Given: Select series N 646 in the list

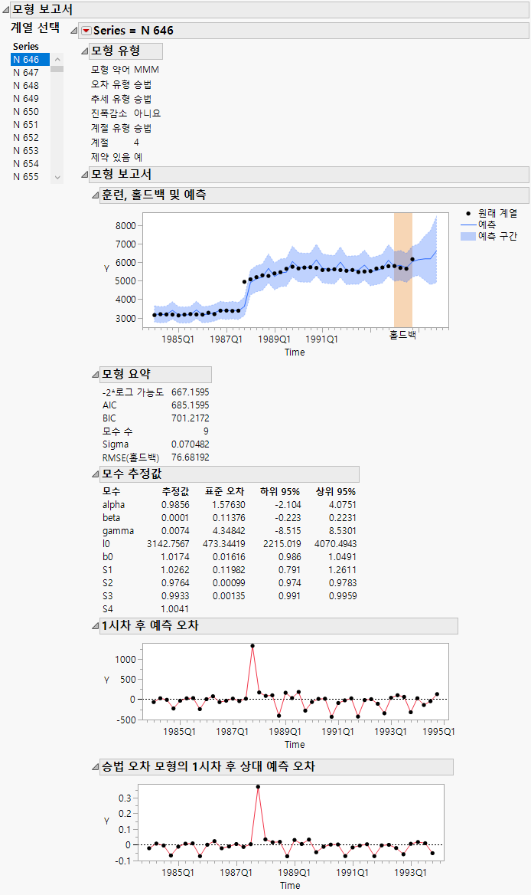Looking at the screenshot, I should (30, 59).
